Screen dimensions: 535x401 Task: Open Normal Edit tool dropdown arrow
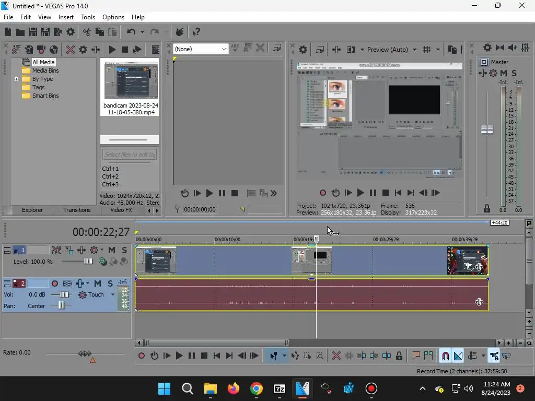(284, 356)
